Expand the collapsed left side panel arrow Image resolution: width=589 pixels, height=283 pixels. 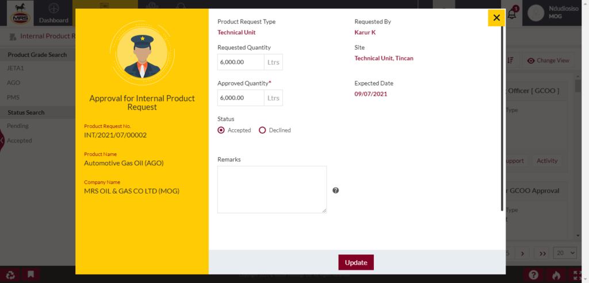point(2,141)
